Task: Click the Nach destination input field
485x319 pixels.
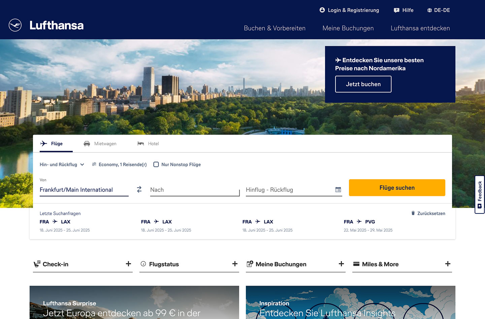Action: pos(194,190)
